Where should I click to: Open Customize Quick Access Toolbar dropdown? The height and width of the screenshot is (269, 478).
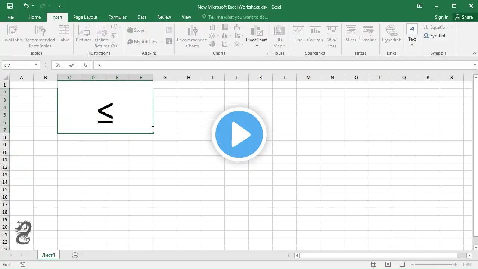click(60, 6)
